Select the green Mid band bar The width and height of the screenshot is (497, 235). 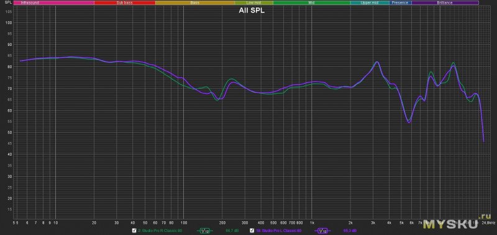coord(312,2)
